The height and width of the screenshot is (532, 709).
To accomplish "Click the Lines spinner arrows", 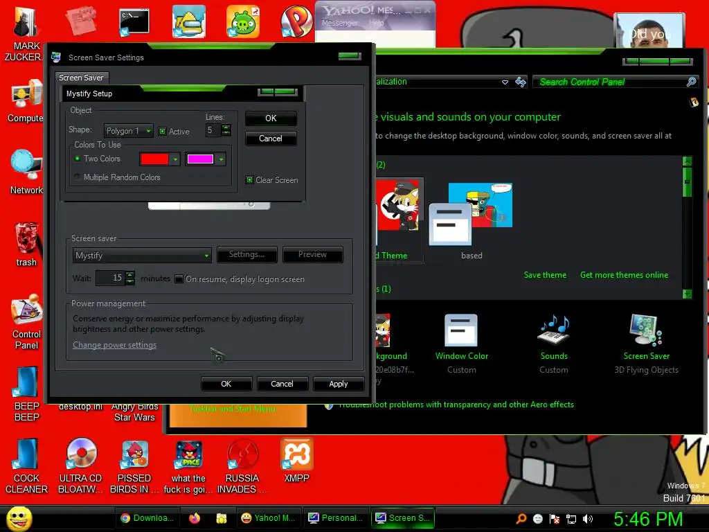I will (226, 130).
